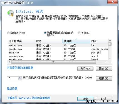Decrease site count with spinner down arrow
The width and height of the screenshot is (119, 104).
coord(20,79)
